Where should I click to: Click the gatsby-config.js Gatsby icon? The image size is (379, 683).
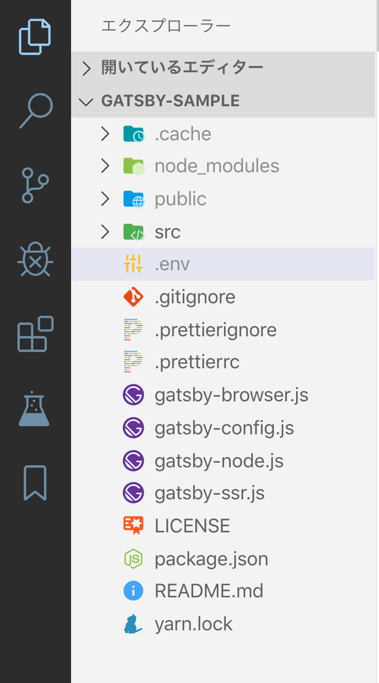133,428
